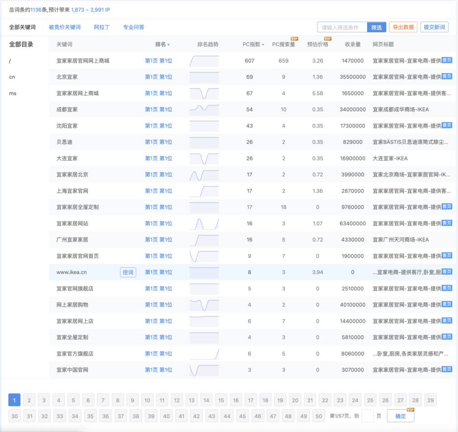Image resolution: width=458 pixels, height=432 pixels.
Task: Click the 首页 badge in 宜家中国官网 row
Action: click(447, 369)
